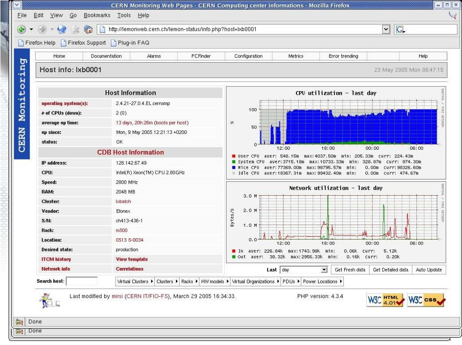Go to the browser Home icon

pyautogui.click(x=88, y=29)
